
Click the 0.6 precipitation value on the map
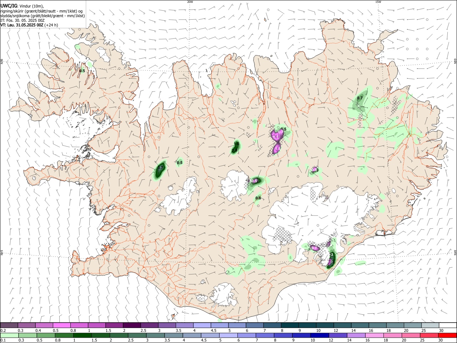[258, 198]
